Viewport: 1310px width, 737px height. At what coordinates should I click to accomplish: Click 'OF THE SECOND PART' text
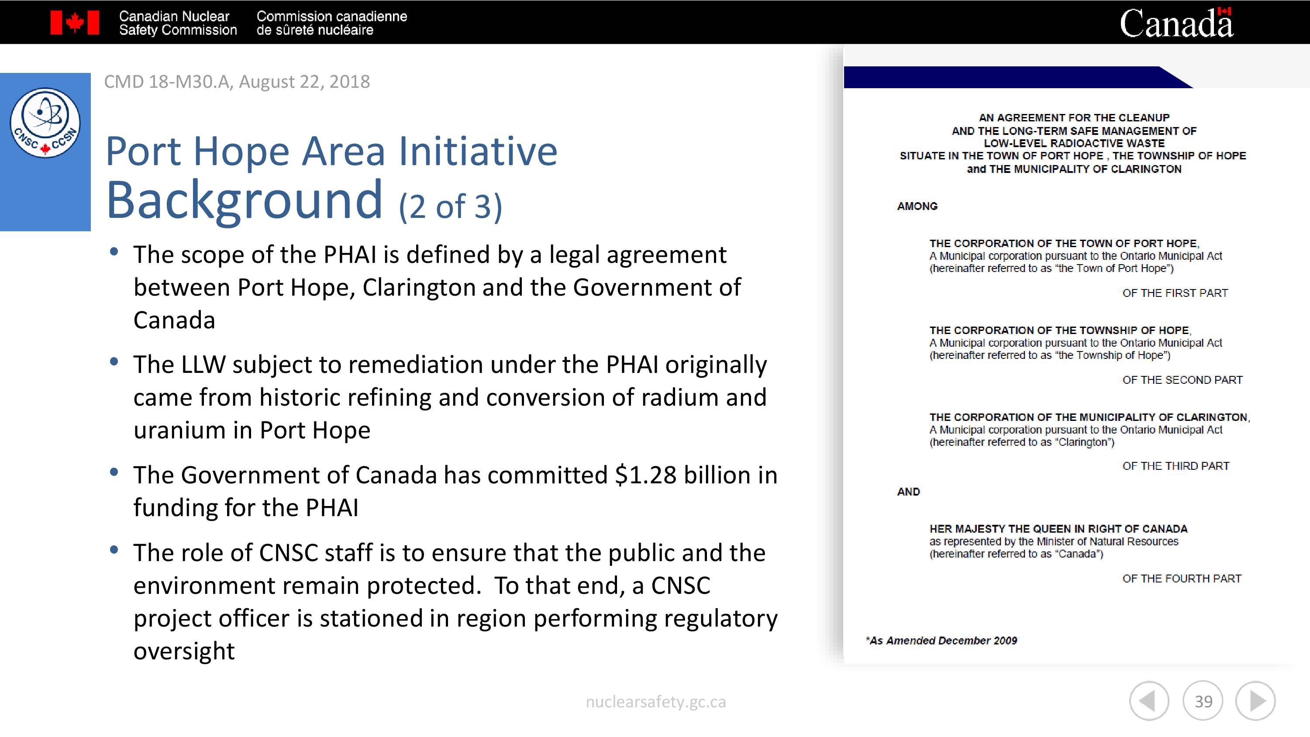1182,380
